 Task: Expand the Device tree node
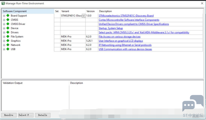pyautogui.click(x=4, y=28)
